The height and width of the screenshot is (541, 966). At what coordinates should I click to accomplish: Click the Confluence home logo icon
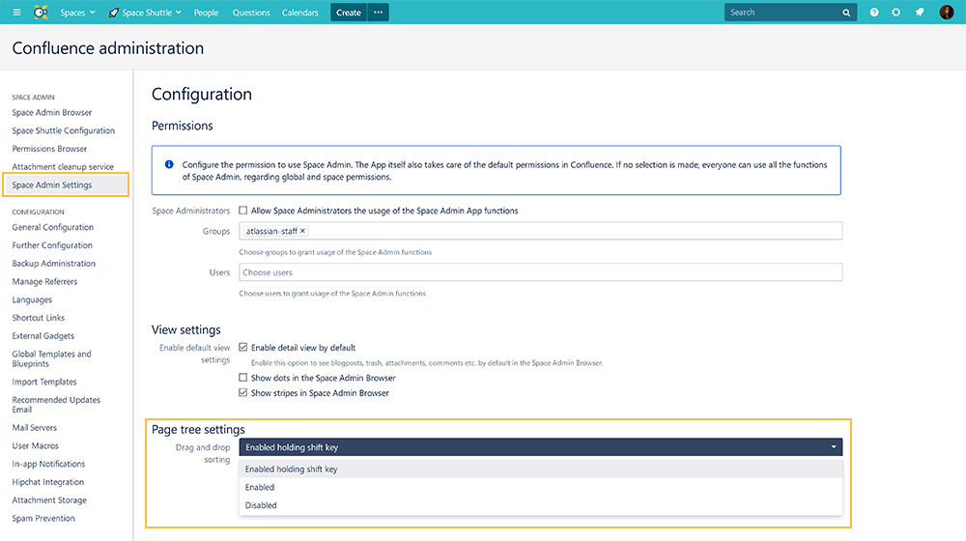tap(42, 13)
